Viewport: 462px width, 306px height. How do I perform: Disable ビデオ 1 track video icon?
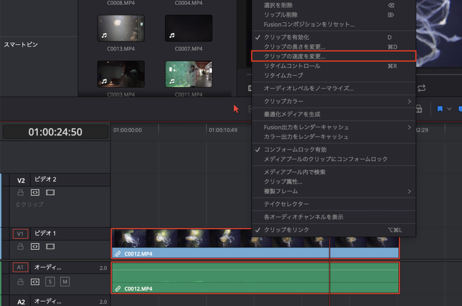51,246
